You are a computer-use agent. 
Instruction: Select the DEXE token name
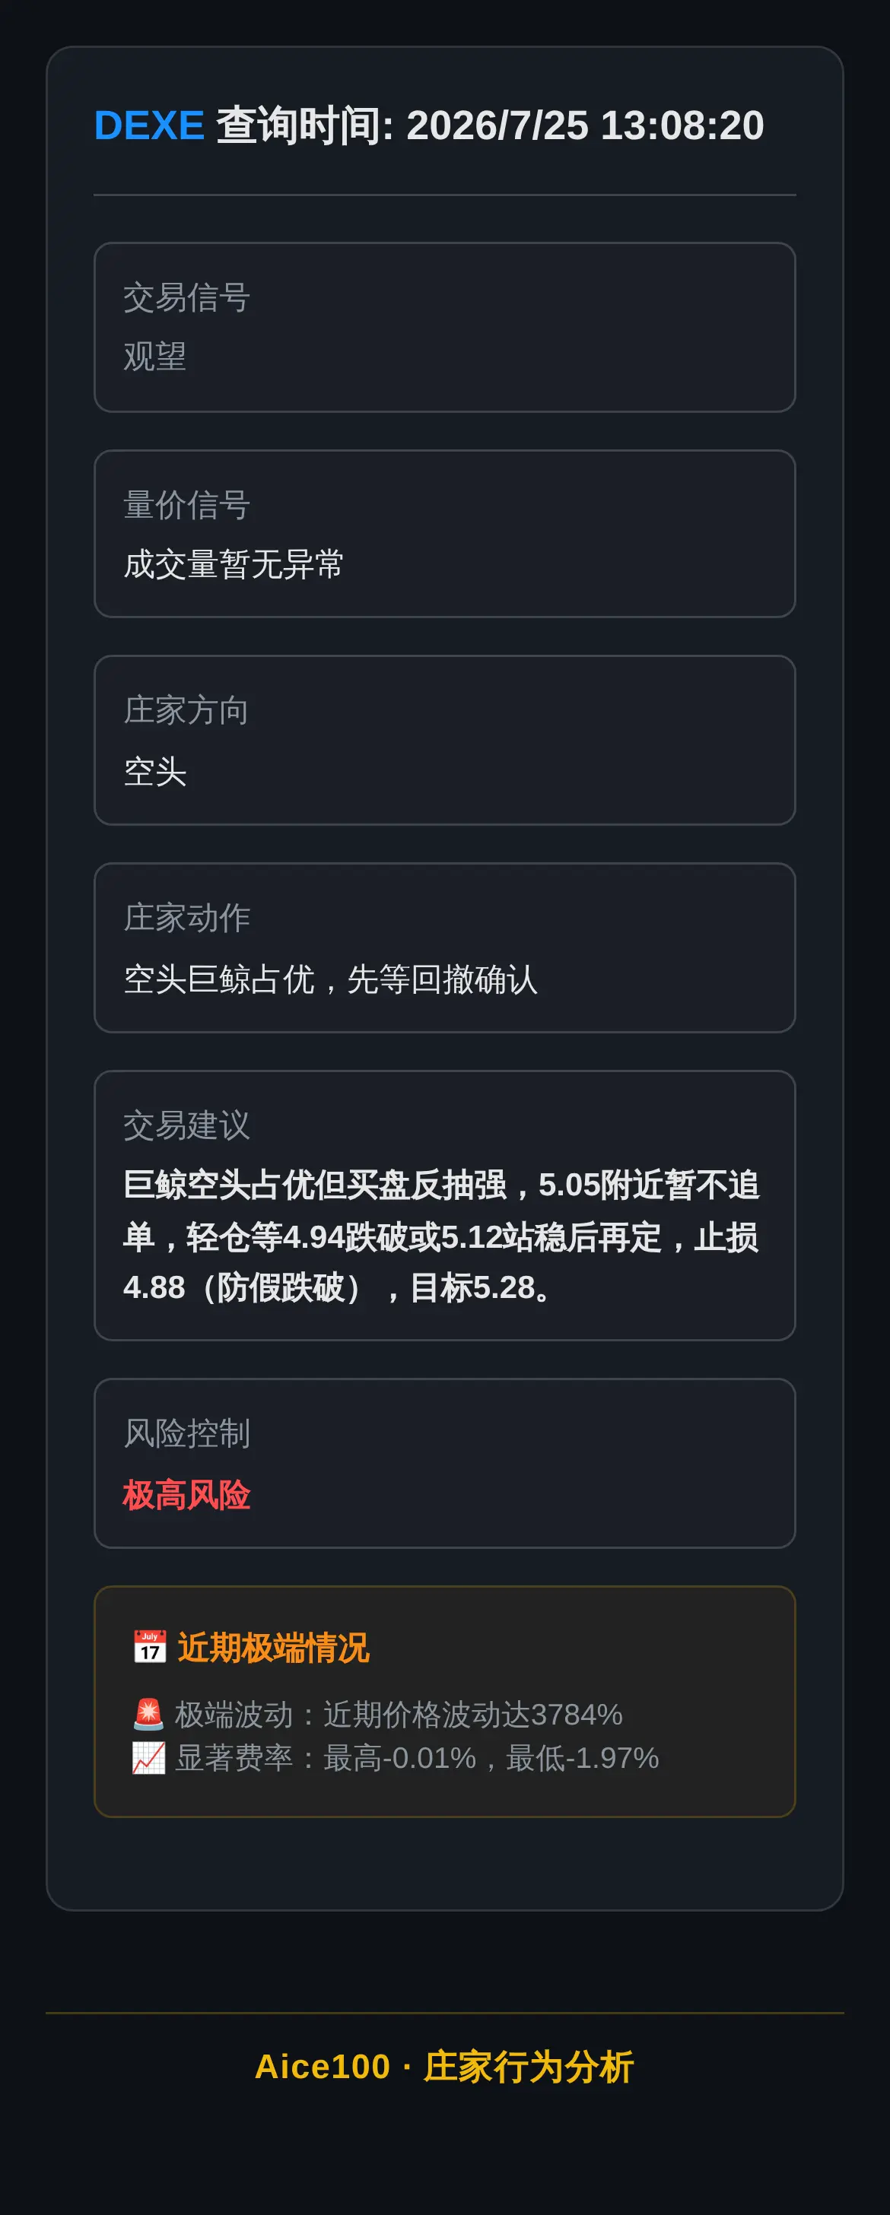click(x=149, y=125)
